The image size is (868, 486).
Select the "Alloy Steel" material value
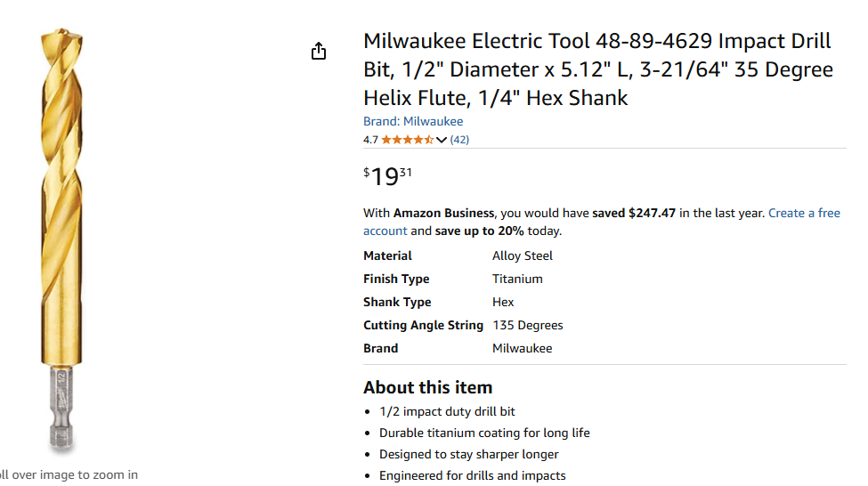[x=523, y=255]
